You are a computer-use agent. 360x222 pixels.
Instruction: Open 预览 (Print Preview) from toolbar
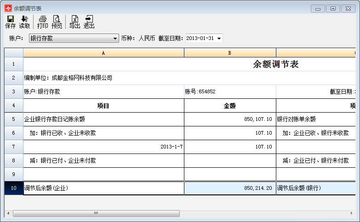pyautogui.click(x=57, y=22)
